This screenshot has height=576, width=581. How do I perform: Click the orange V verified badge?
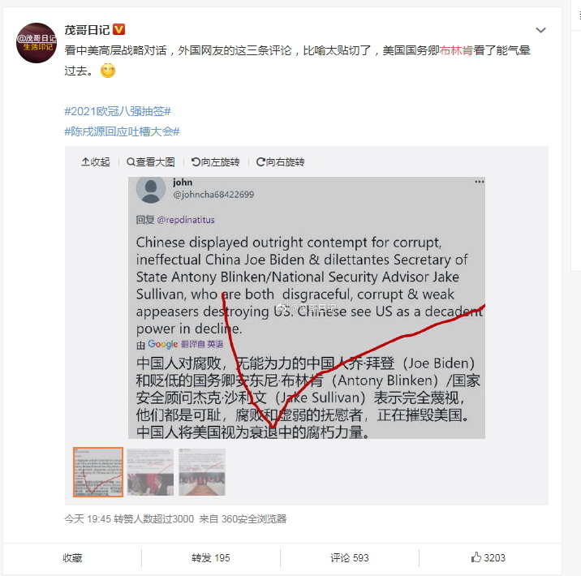[118, 29]
